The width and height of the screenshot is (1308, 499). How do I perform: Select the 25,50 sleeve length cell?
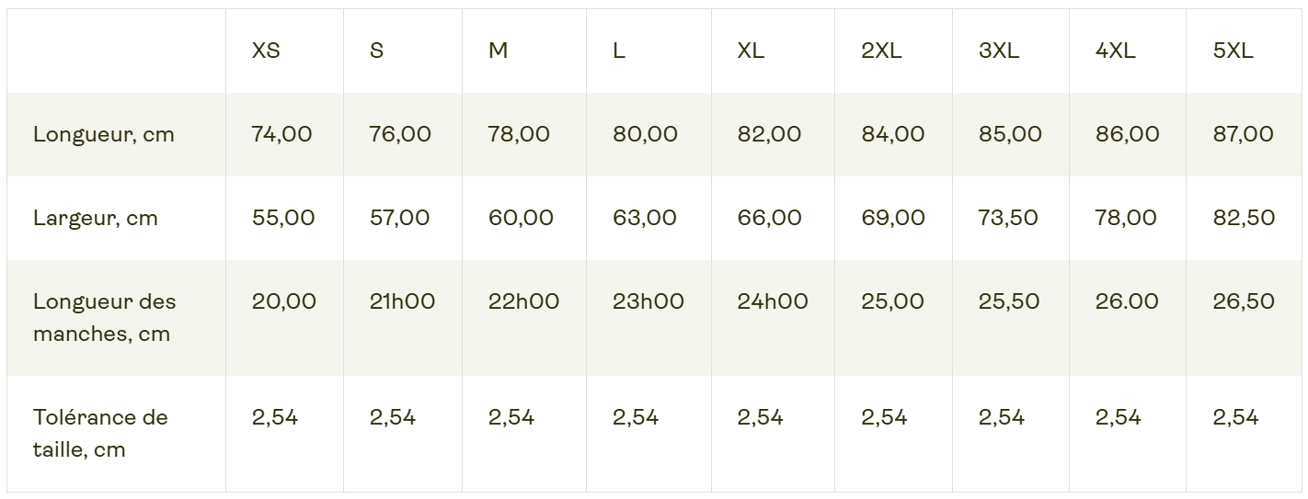tap(1009, 301)
